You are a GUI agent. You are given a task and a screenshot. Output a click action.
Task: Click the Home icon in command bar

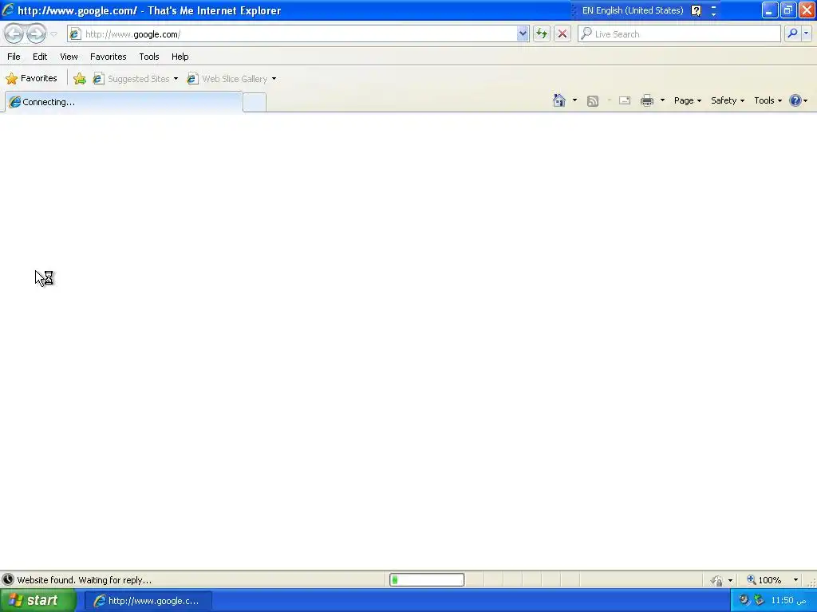point(559,100)
